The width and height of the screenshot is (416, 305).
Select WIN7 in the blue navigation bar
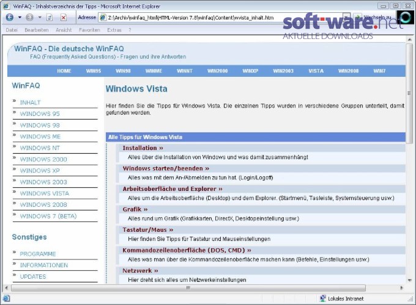point(379,71)
